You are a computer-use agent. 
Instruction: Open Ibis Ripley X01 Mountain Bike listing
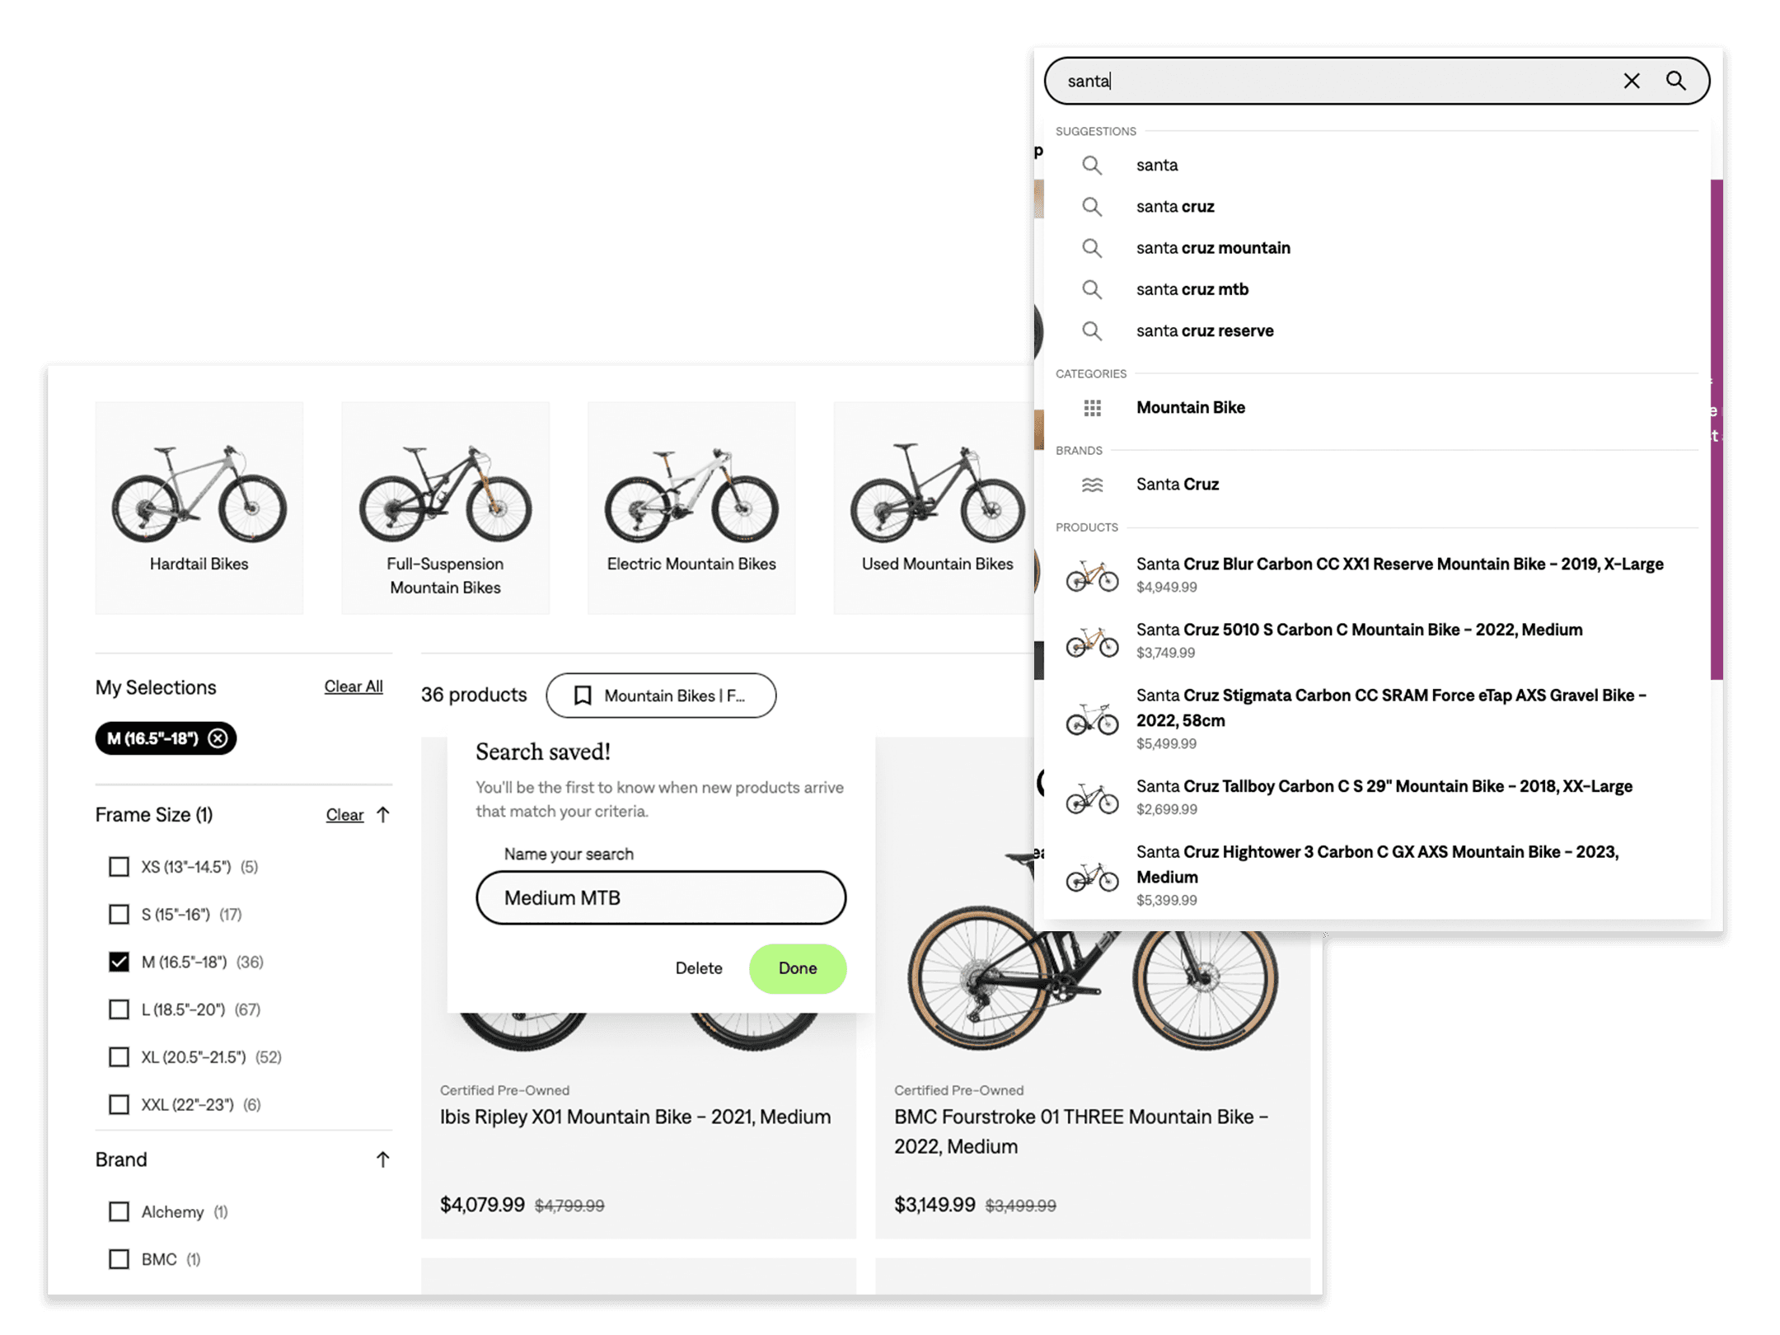click(635, 1117)
